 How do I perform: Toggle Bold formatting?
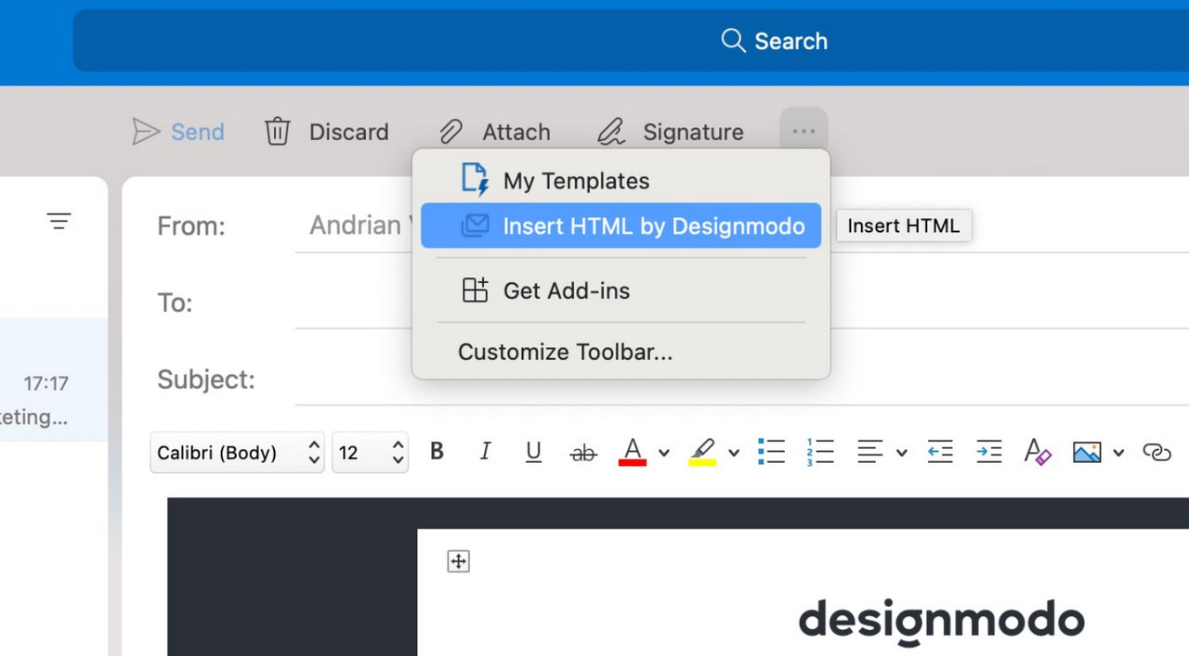[x=437, y=452]
